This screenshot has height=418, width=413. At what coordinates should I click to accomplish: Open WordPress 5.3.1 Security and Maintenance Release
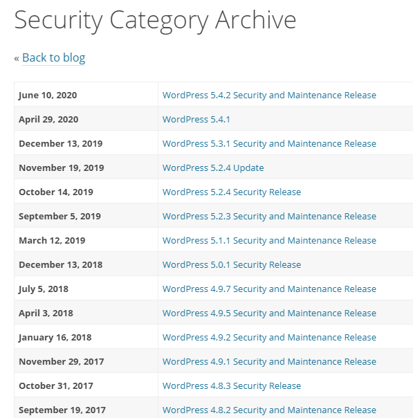[269, 144]
